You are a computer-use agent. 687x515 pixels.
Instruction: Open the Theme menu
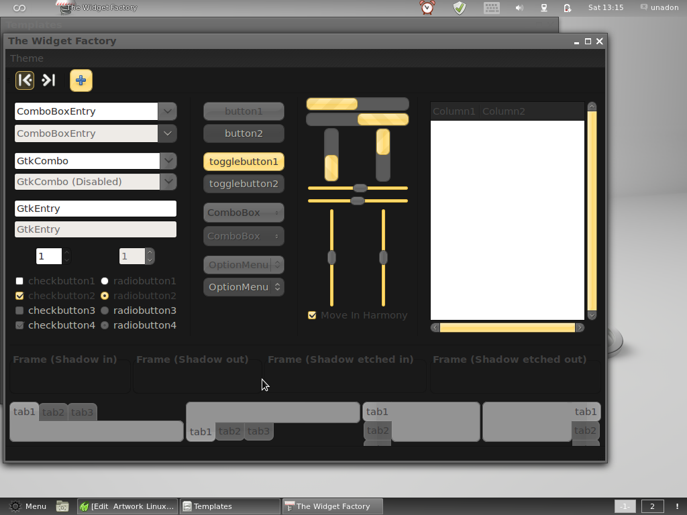pyautogui.click(x=27, y=58)
